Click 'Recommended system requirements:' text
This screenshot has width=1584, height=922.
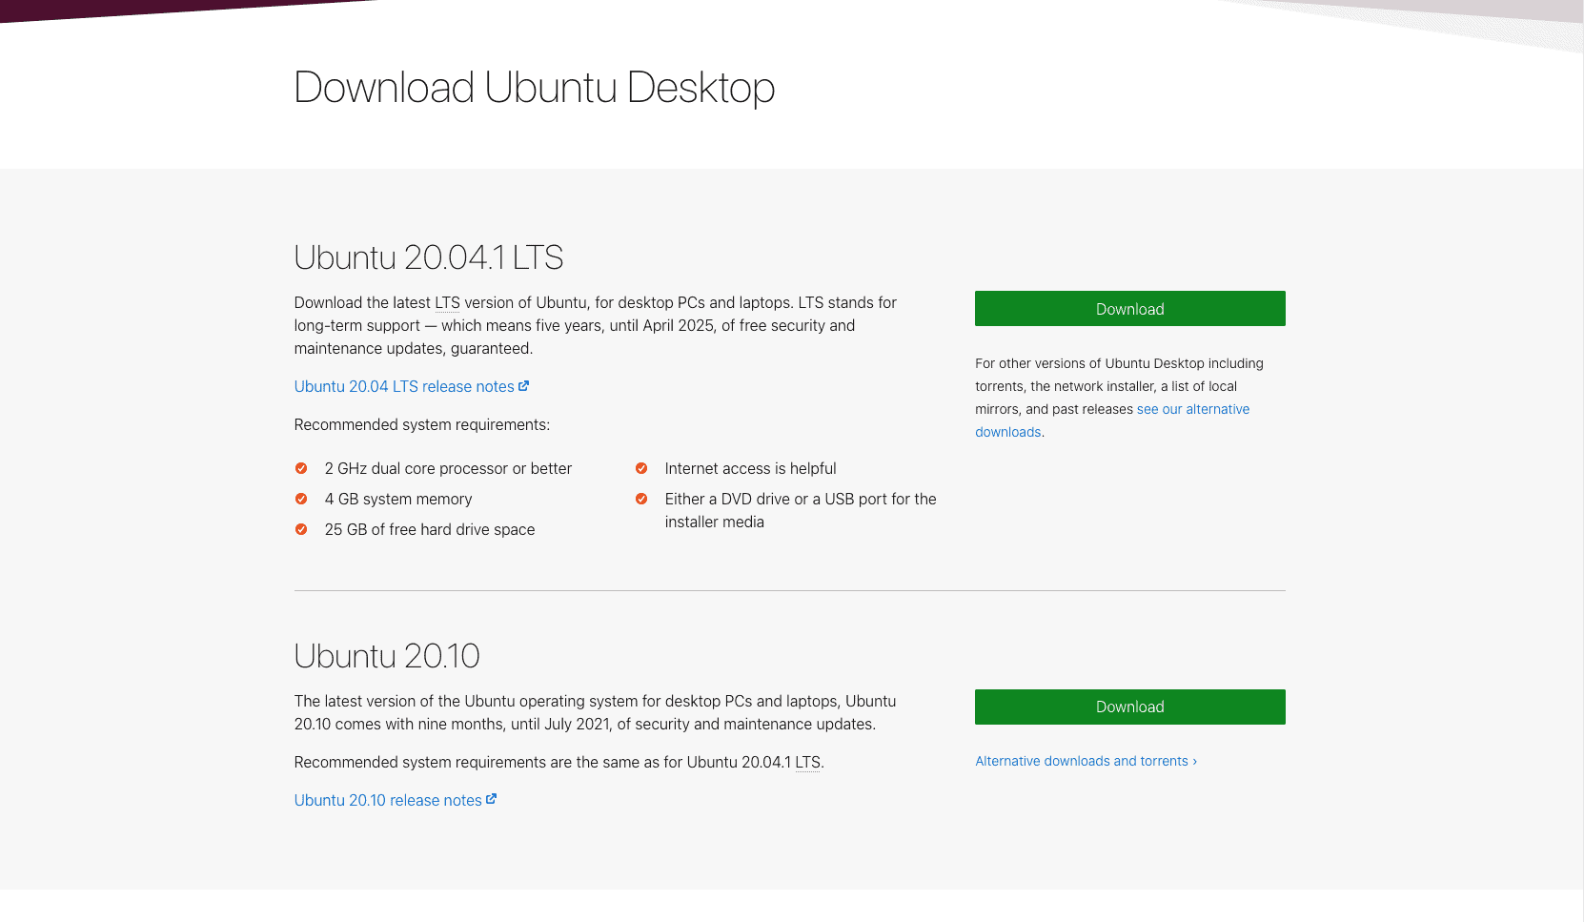point(422,424)
